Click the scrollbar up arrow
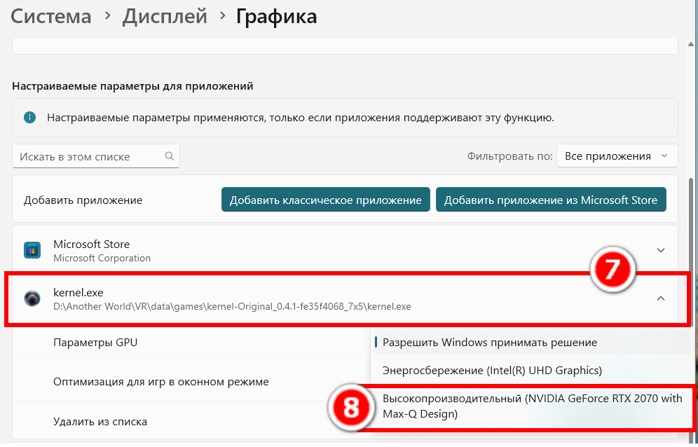The image size is (698, 447). pos(691,44)
